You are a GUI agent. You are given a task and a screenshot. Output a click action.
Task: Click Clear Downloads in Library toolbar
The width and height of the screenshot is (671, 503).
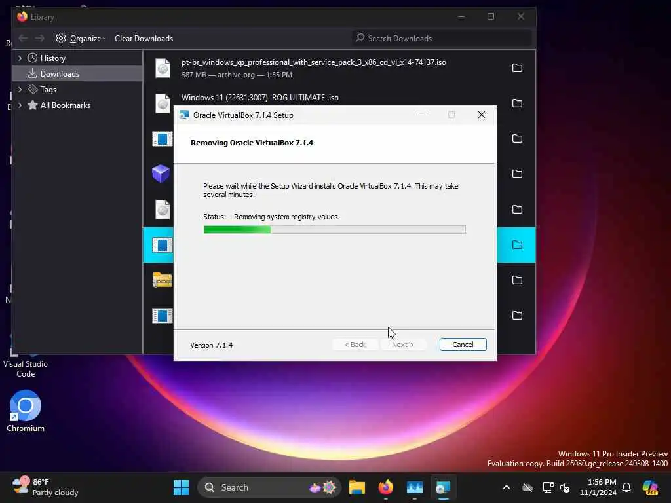click(144, 39)
